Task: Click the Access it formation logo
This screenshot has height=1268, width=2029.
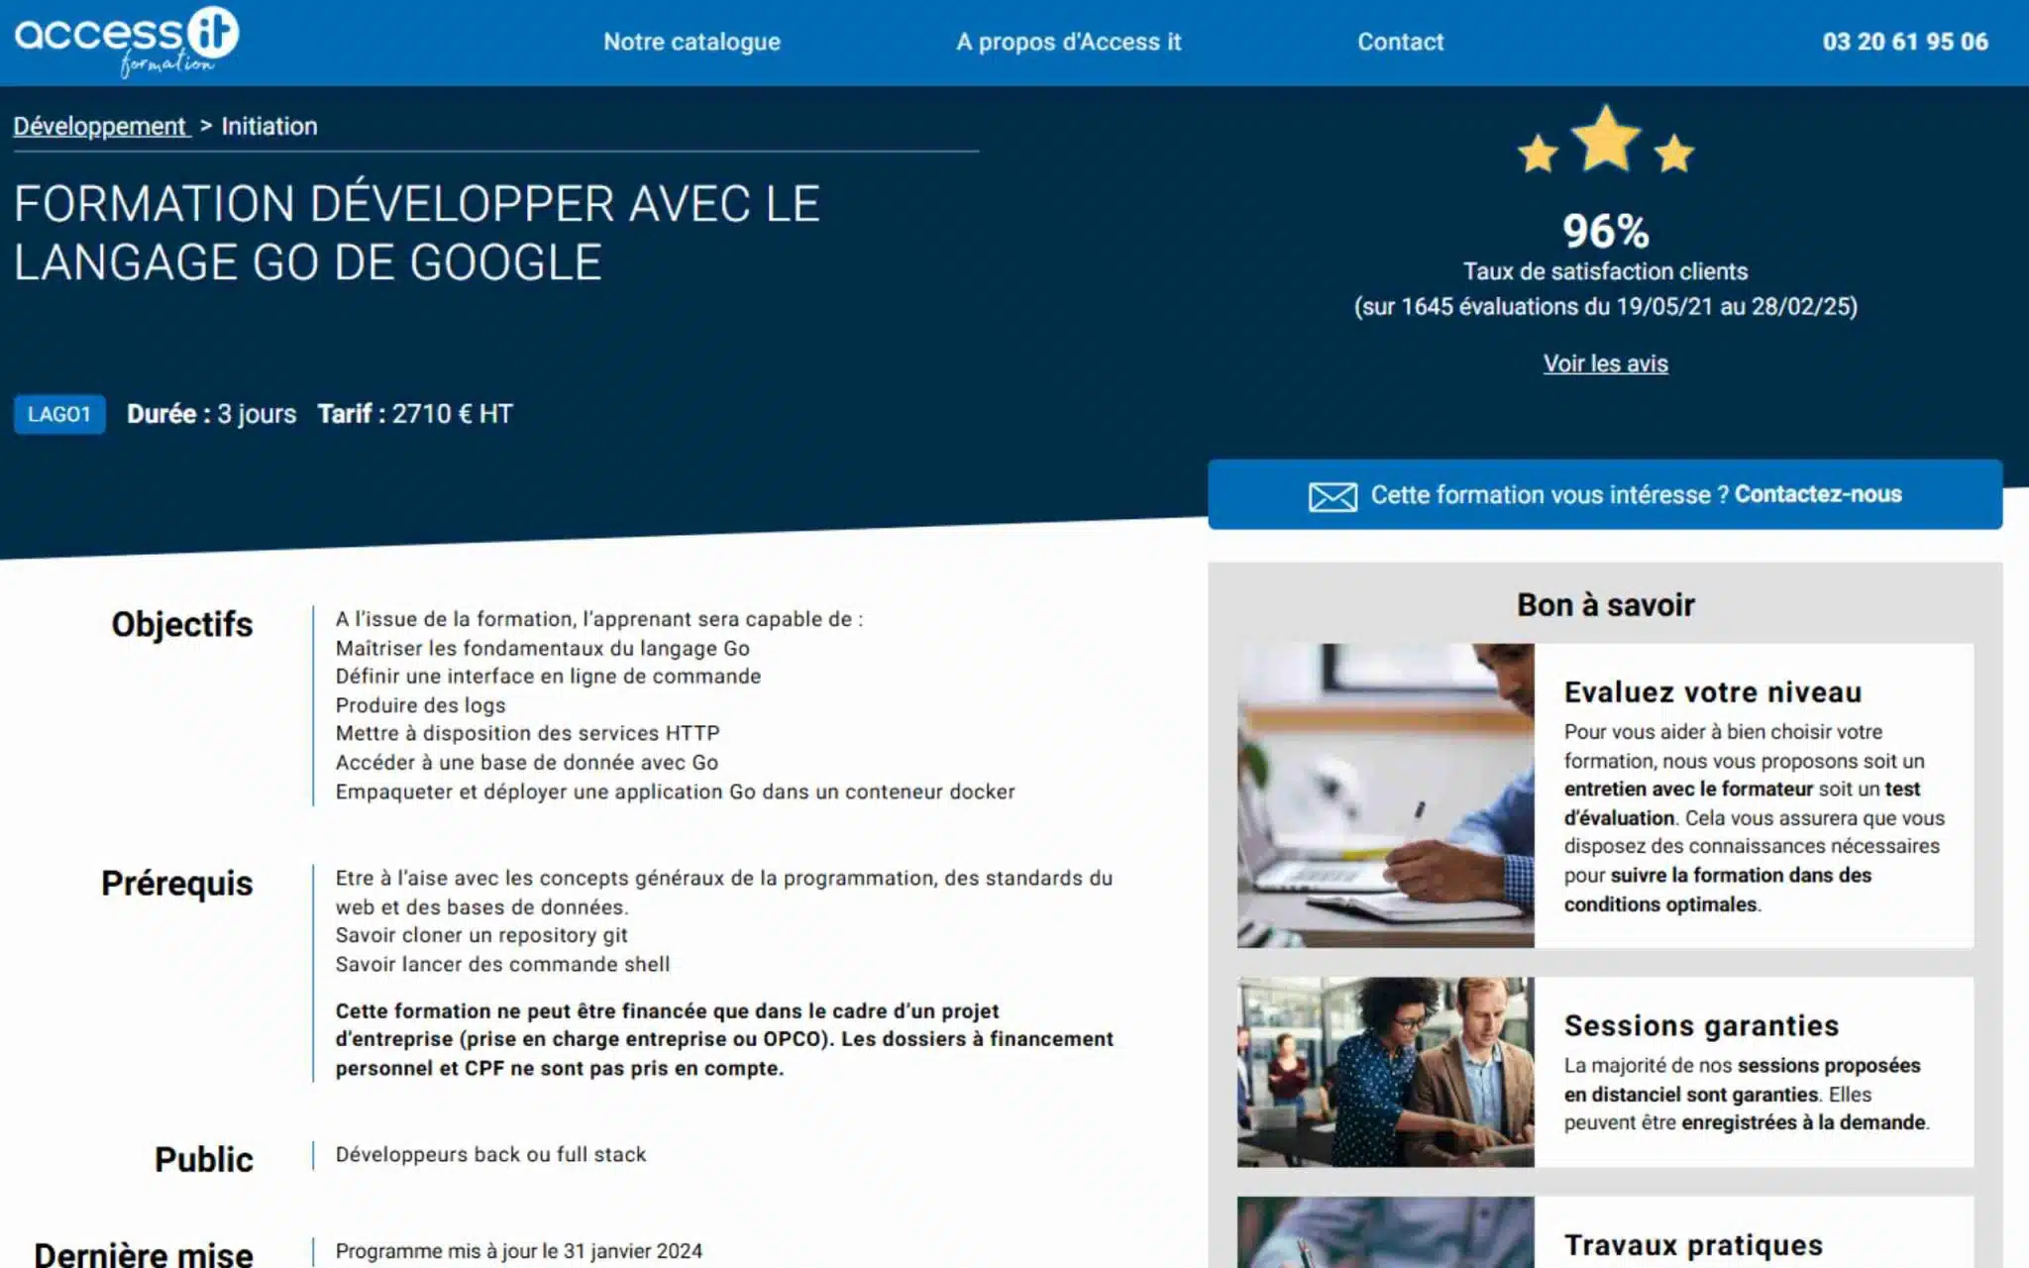Action: pos(127,42)
